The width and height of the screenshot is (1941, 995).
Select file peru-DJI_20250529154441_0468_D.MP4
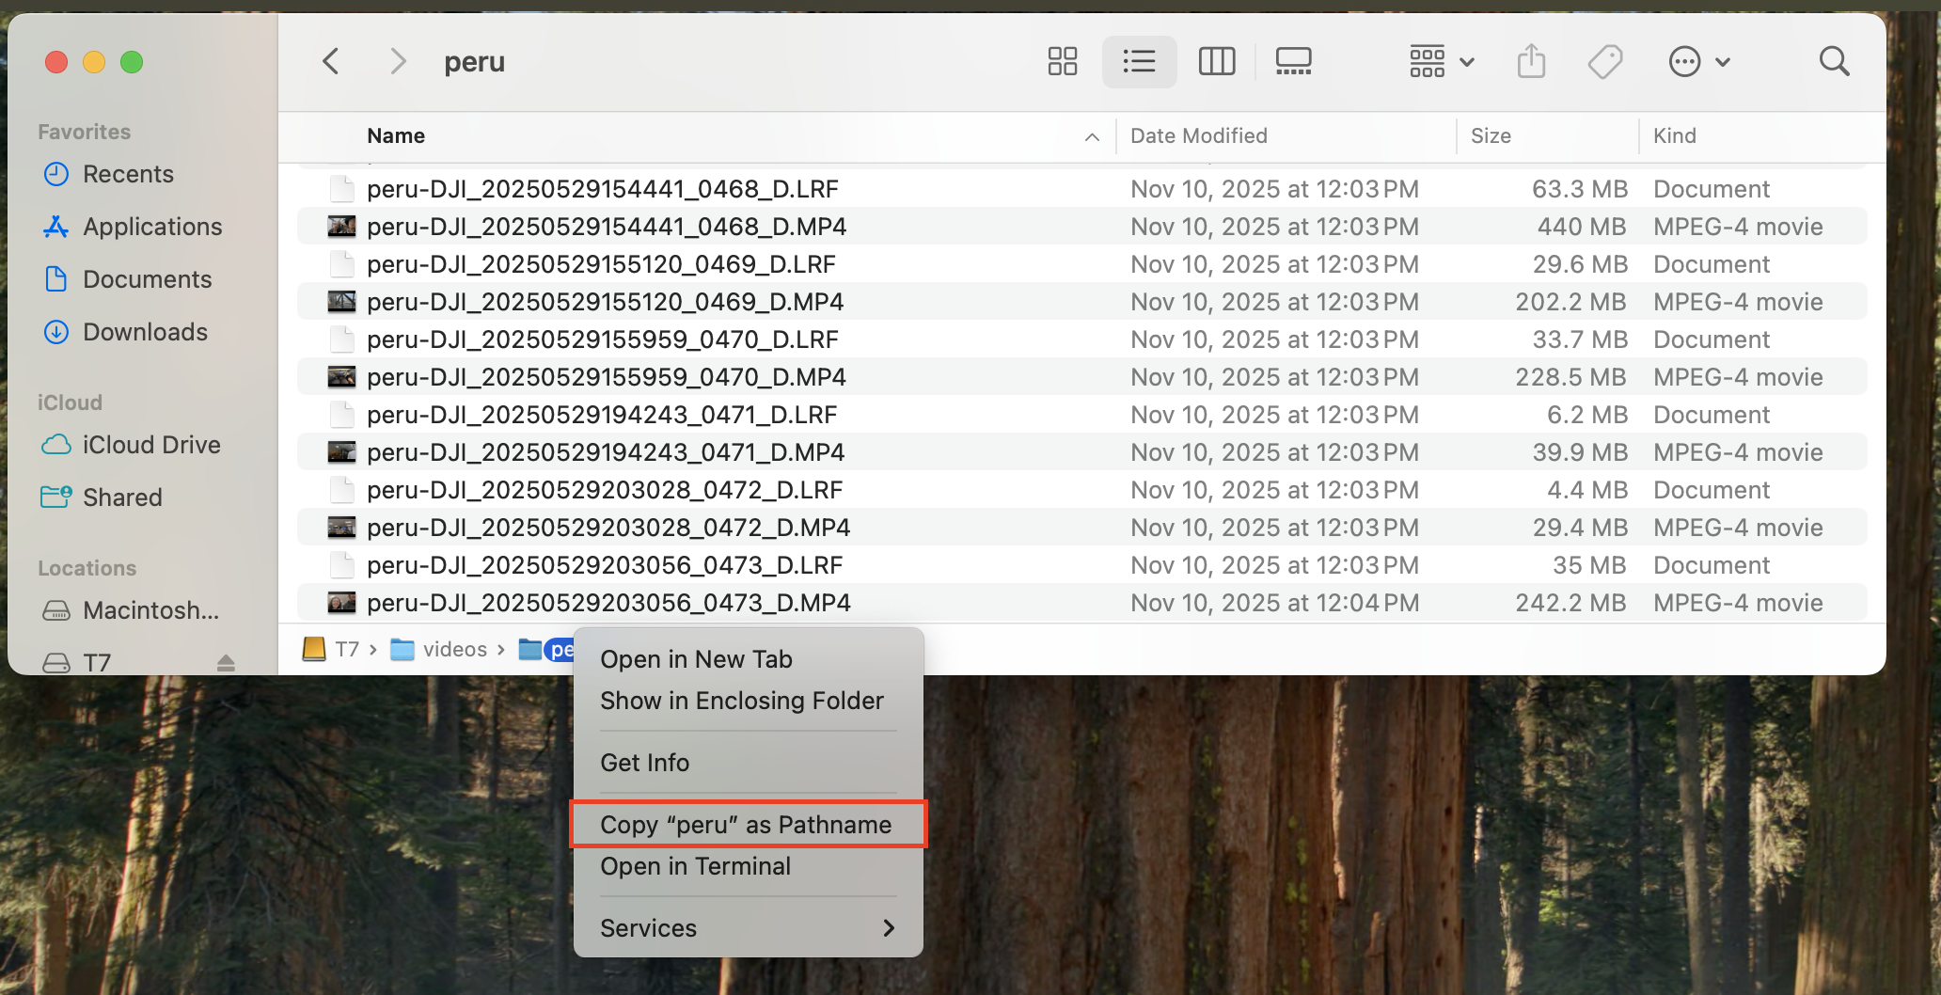(1081, 227)
